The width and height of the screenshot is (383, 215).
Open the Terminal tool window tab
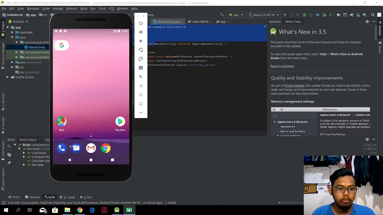coord(32,197)
